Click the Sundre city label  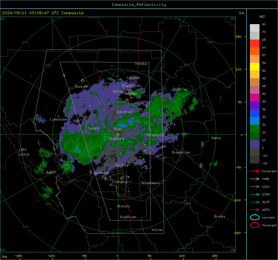94,128
